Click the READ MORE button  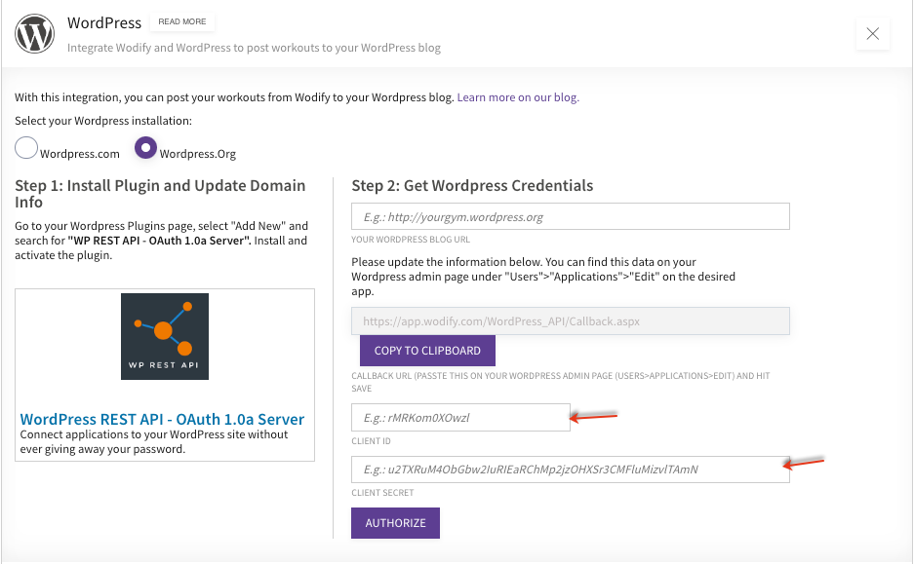pyautogui.click(x=181, y=21)
